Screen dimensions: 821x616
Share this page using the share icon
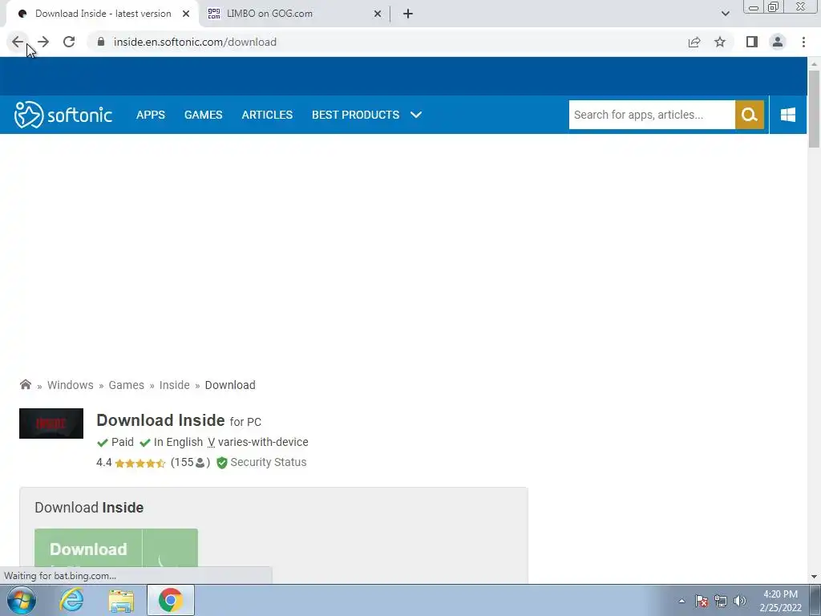(x=694, y=42)
